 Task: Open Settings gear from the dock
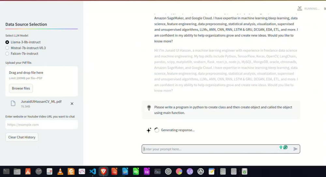point(168,171)
